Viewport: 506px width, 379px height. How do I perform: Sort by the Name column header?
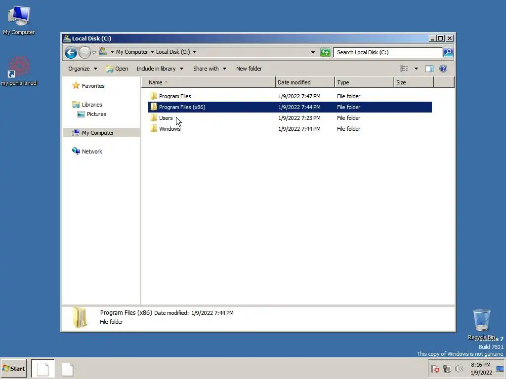click(209, 82)
